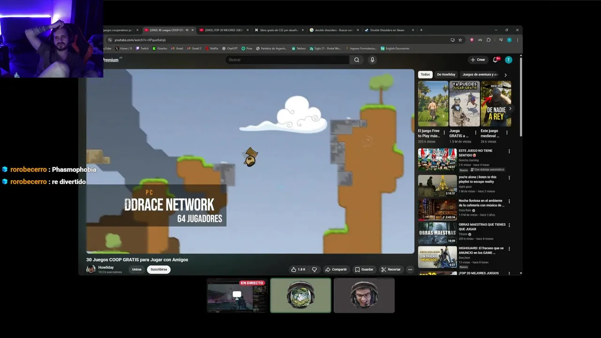This screenshot has height=338, width=601.
Task: Switch to 'TOP 20 MEJORES JUEGOS' tab
Action: click(x=223, y=30)
